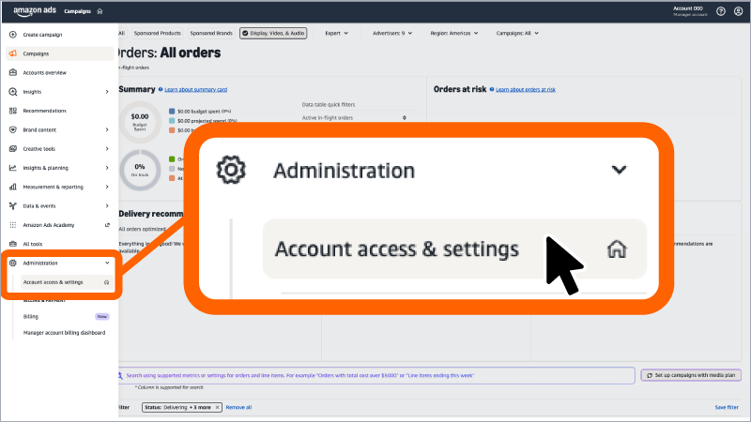Screen dimensions: 751x422
Task: Switch to the Sponsored Products tab
Action: click(157, 33)
